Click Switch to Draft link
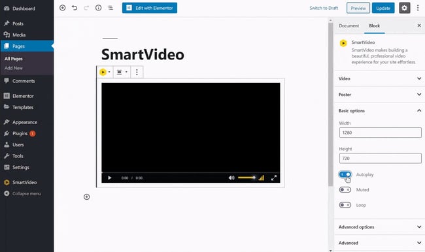The width and height of the screenshot is (425, 252). (x=324, y=8)
